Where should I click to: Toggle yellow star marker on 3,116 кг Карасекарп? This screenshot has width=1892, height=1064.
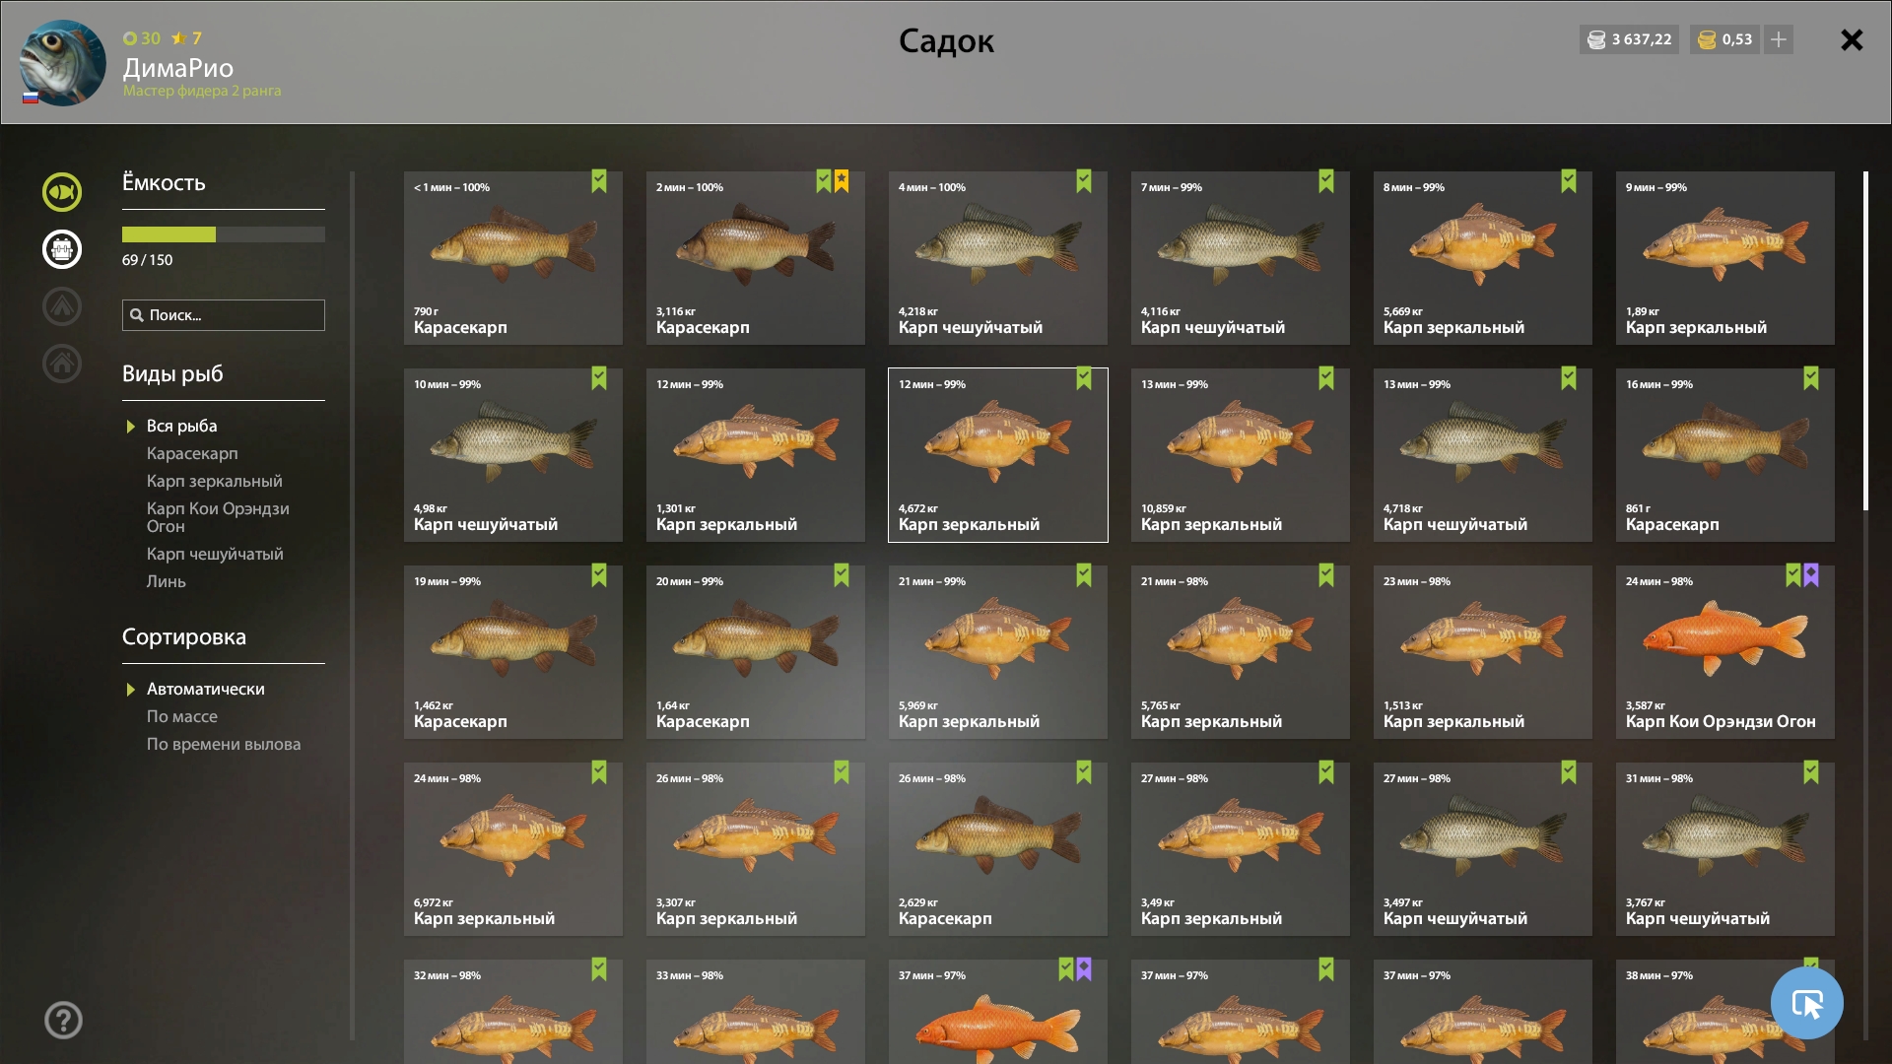click(842, 181)
